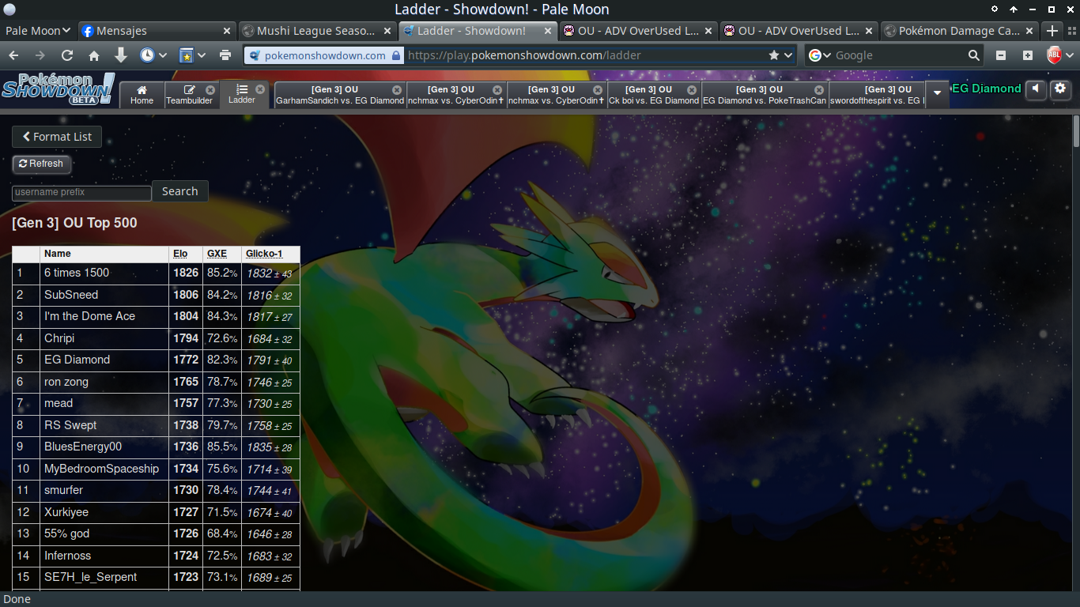Viewport: 1080px width, 607px height.
Task: Open the Pale Moon application menu dropdown
Action: tap(38, 31)
